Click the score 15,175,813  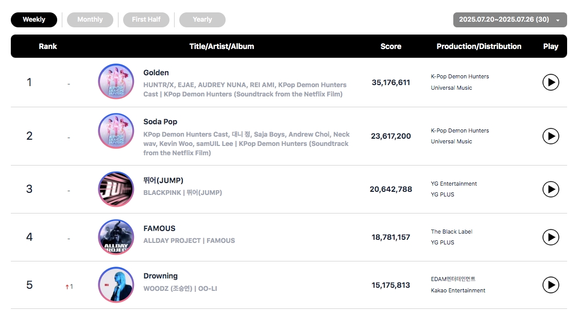390,285
